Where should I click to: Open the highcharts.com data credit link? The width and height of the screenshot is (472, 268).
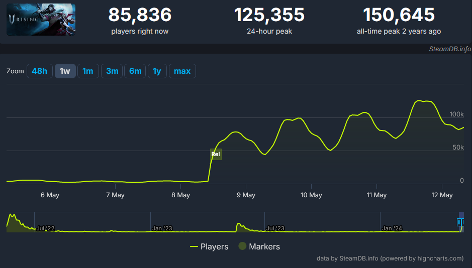point(390,258)
